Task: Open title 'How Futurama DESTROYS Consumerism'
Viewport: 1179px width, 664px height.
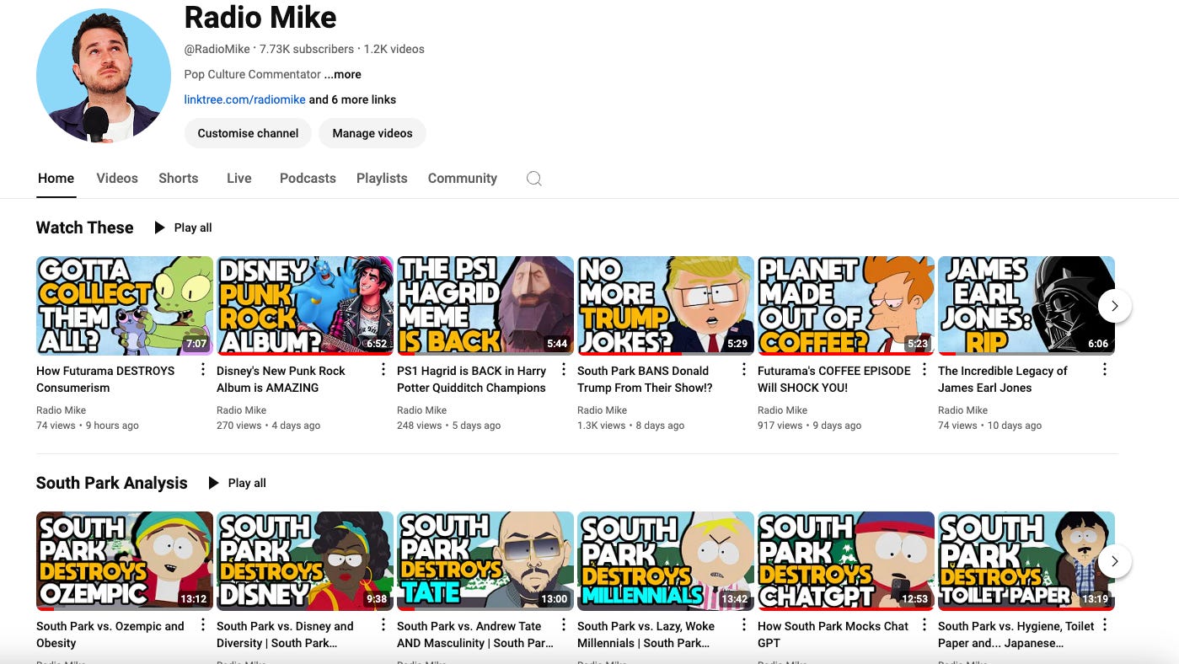Action: point(105,379)
